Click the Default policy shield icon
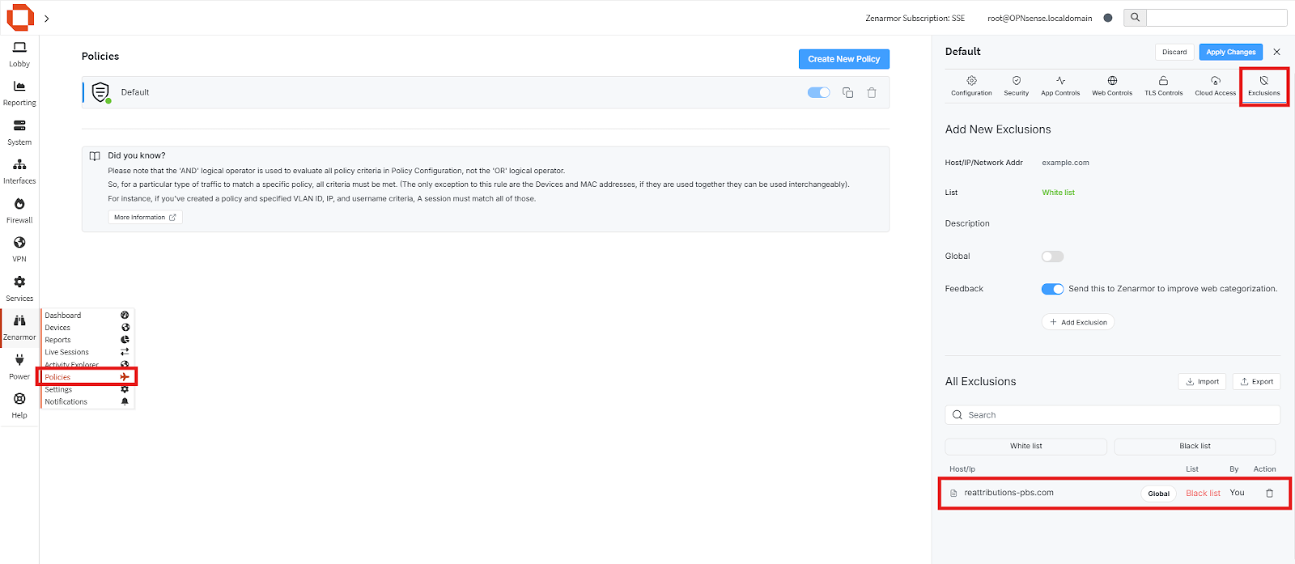 [x=100, y=92]
